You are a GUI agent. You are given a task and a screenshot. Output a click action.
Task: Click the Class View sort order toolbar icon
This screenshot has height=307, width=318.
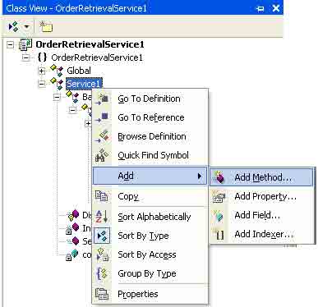tap(13, 27)
